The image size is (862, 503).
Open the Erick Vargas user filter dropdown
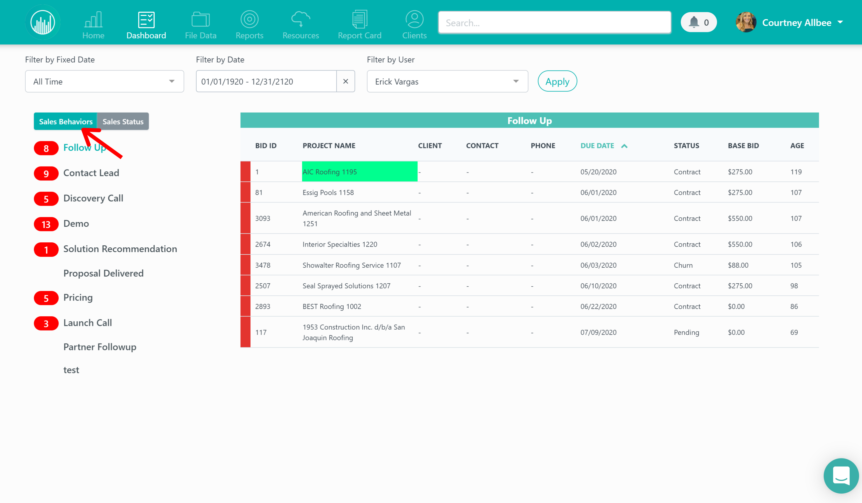click(x=447, y=81)
